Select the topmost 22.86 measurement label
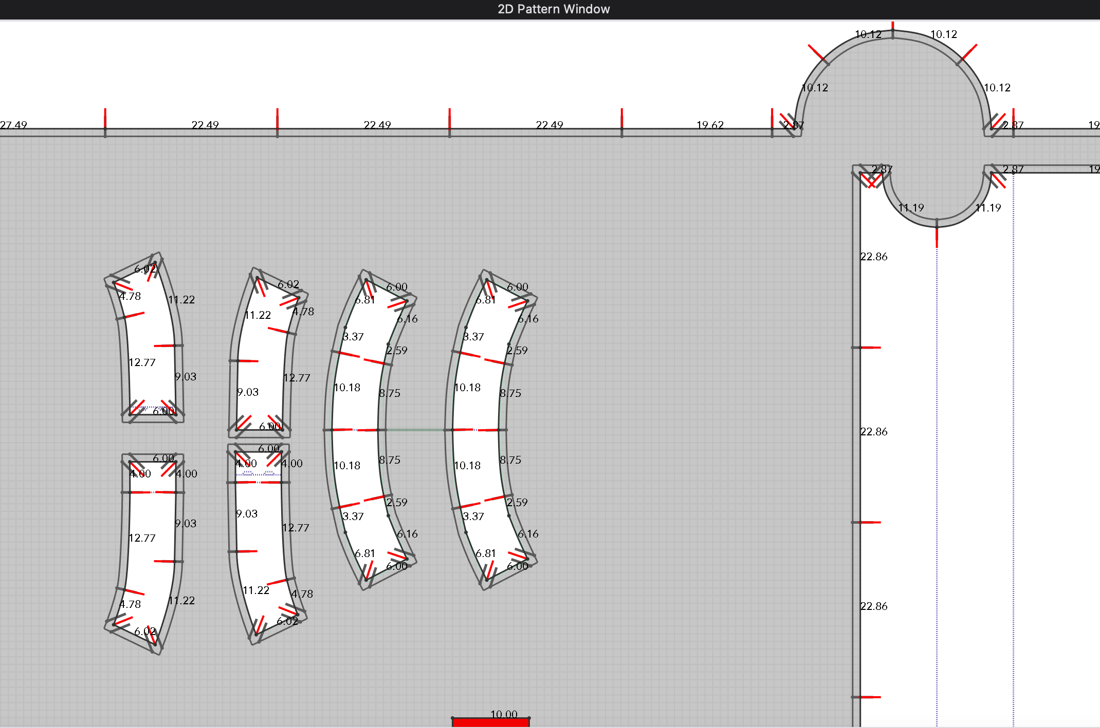 874,256
